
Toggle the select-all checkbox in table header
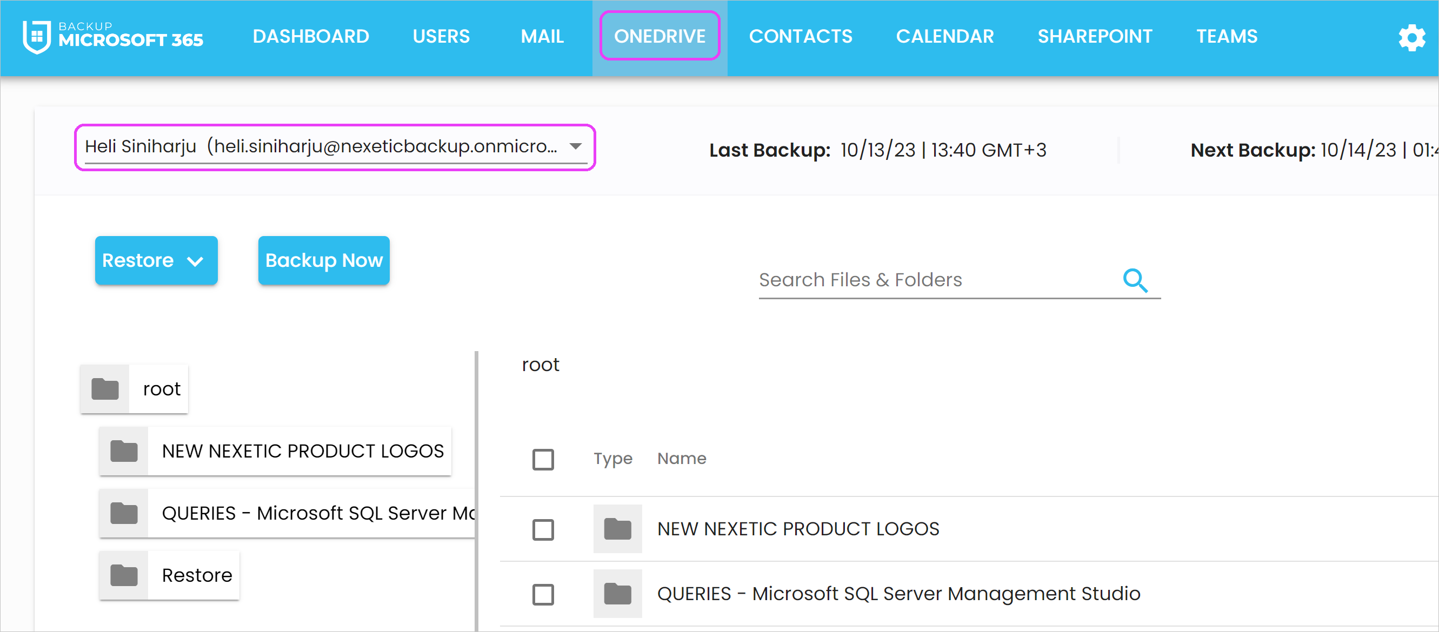542,459
